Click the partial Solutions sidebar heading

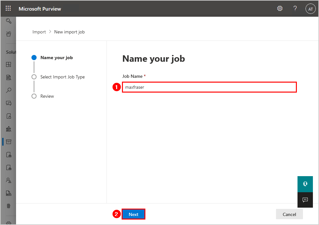(11, 52)
